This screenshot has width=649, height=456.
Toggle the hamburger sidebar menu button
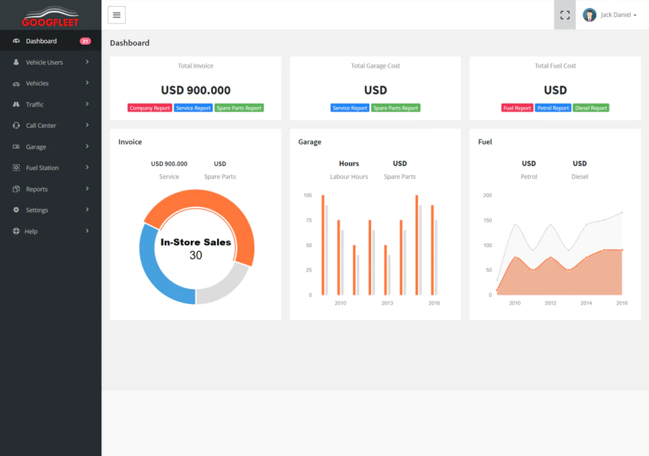(117, 15)
